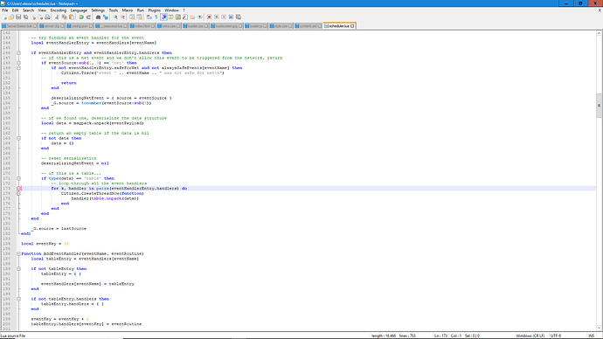Open the Search menu
603x339 pixels.
(x=28, y=10)
